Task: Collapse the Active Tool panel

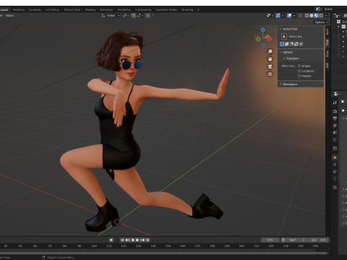Action: click(280, 29)
